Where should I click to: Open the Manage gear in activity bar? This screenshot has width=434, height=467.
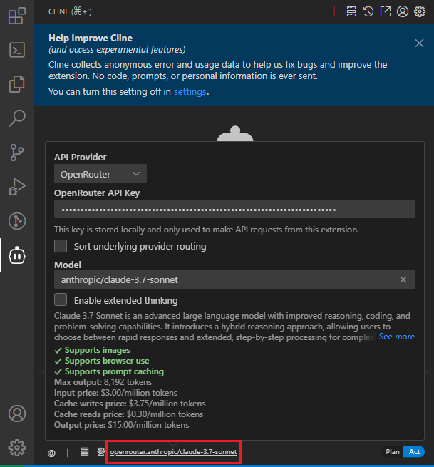point(17,448)
